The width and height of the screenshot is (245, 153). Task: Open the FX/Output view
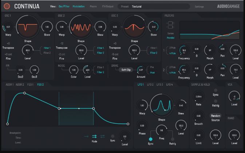pos(108,7)
